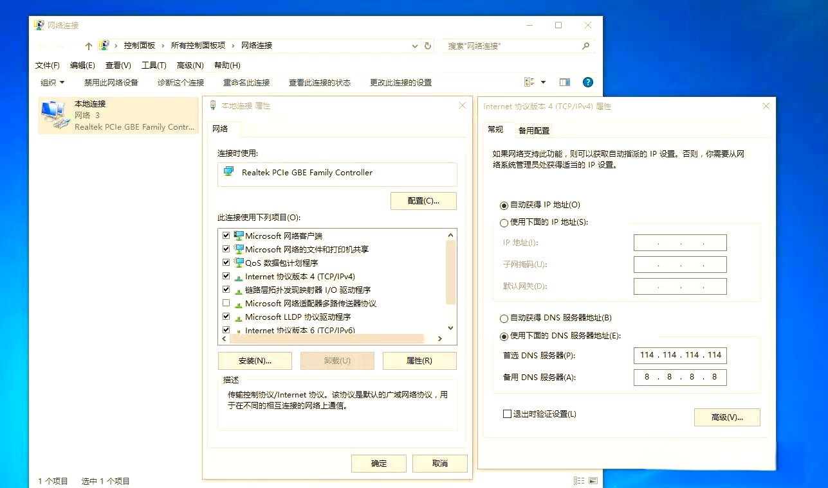Open the address bar history dropdown

click(414, 46)
